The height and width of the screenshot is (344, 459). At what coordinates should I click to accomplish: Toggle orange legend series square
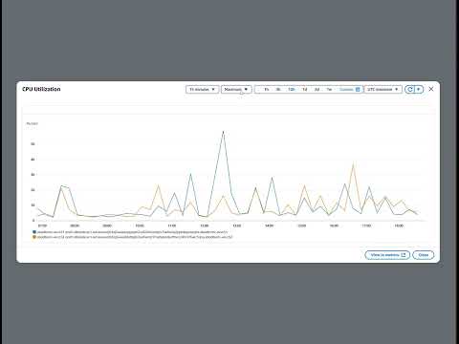tap(34, 237)
